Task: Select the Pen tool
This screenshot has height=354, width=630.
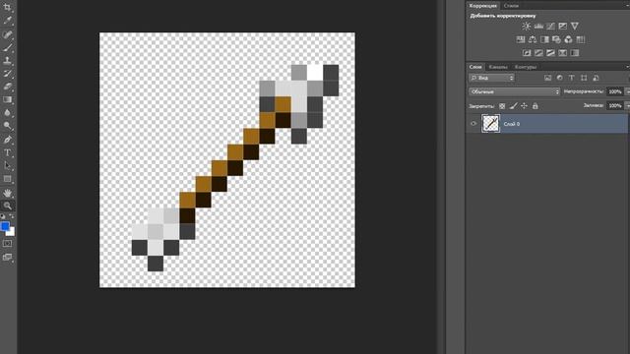Action: (x=7, y=140)
